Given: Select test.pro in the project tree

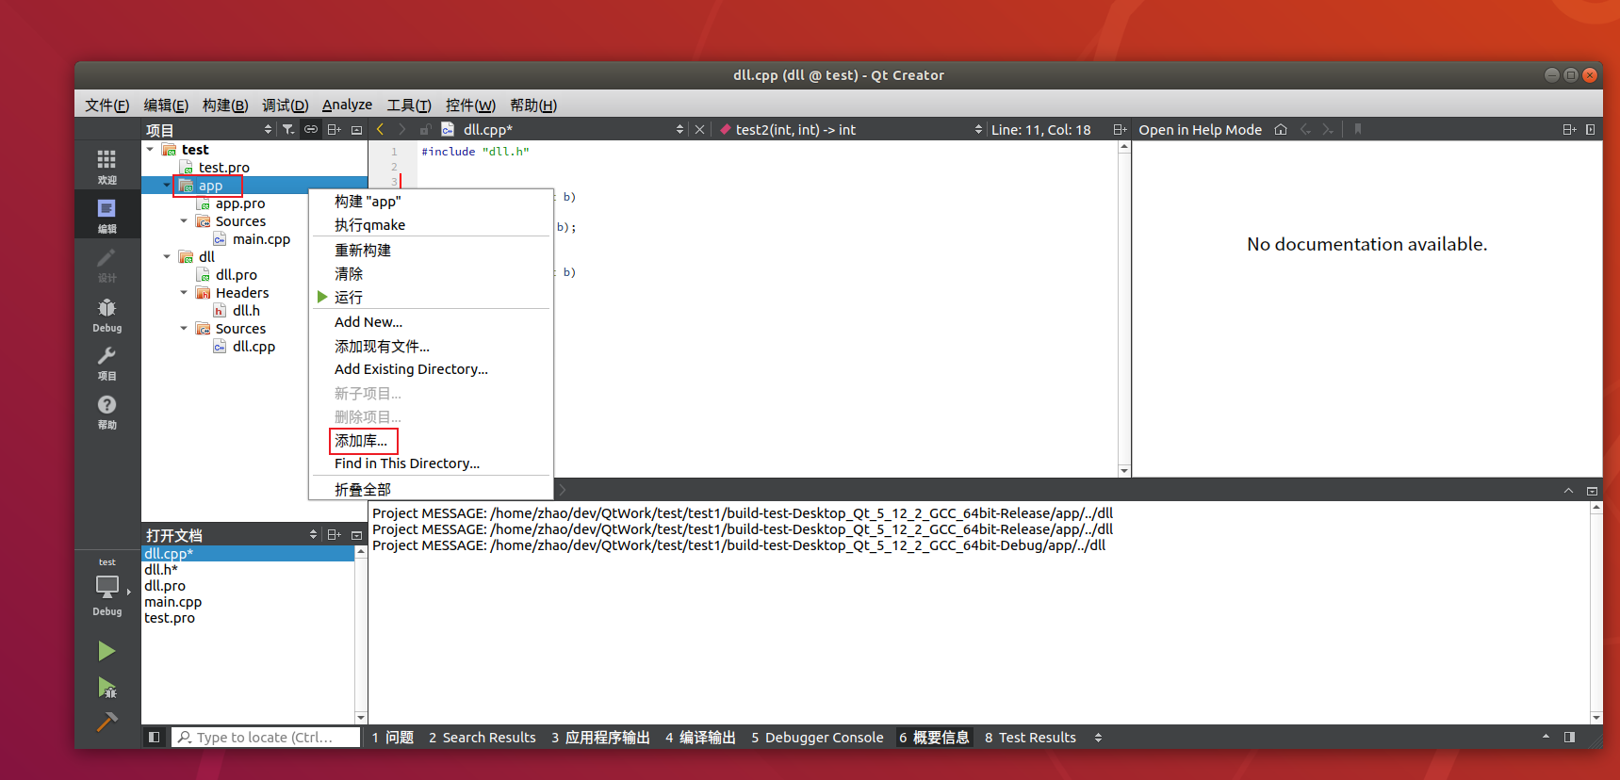Looking at the screenshot, I should click(223, 167).
